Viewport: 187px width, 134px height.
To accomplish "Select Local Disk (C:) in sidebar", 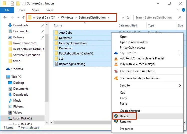I will (22, 118).
